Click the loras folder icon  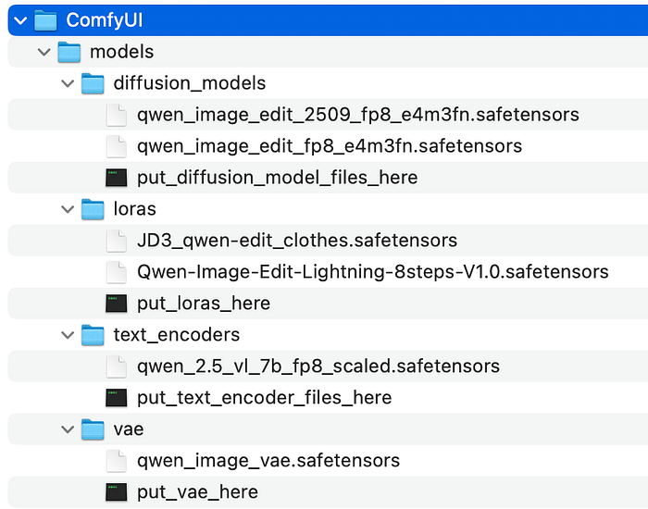click(93, 209)
